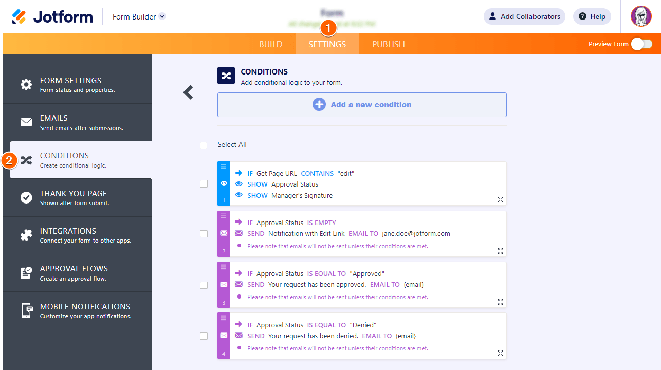Viewport: 661px width, 370px height.
Task: Toggle the Preview Form switch
Action: click(x=641, y=44)
